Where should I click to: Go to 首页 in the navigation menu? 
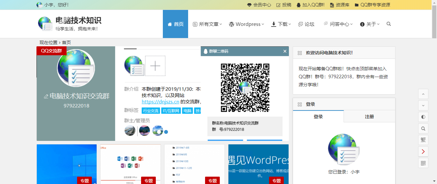pos(175,24)
